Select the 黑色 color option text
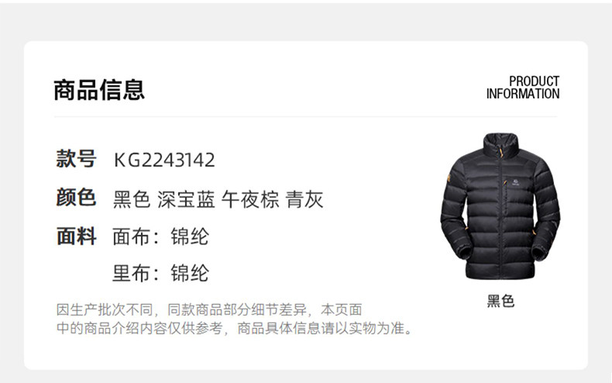Image resolution: width=612 pixels, height=383 pixels. coord(132,199)
